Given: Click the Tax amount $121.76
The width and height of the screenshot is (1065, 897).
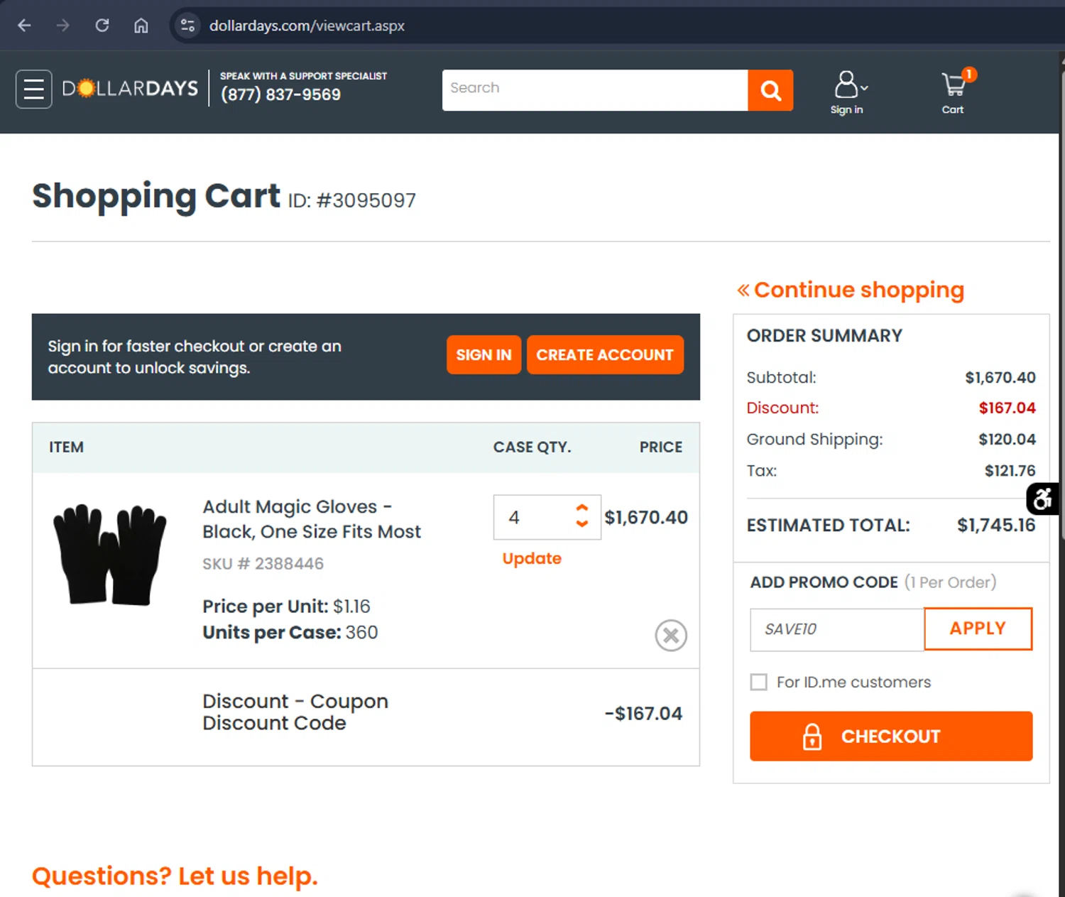Looking at the screenshot, I should coord(1010,470).
